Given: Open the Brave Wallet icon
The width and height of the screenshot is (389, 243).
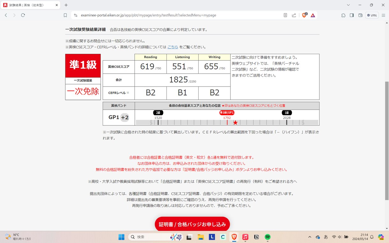Looking at the screenshot, I should (361, 15).
